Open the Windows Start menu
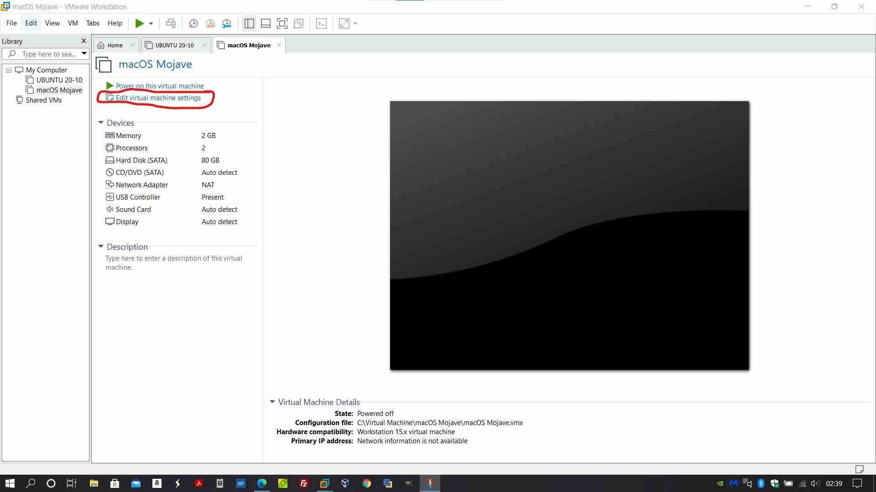 pos(10,483)
